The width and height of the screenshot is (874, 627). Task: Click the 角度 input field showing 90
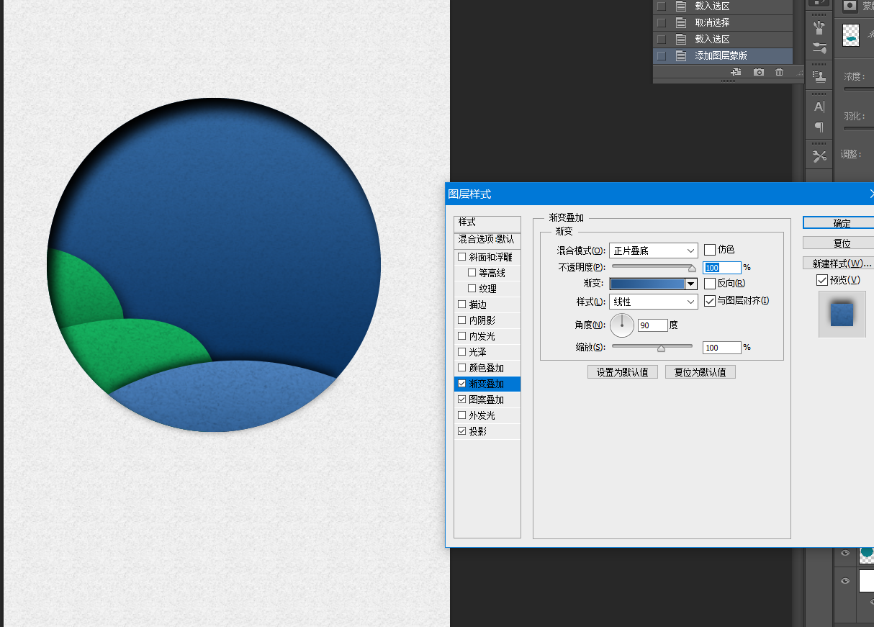[x=653, y=325]
